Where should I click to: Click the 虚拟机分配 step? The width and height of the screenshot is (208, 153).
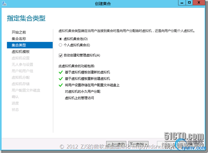pos(21,78)
